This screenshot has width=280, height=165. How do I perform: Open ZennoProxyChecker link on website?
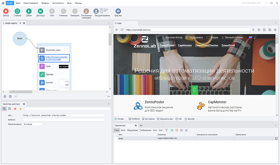207,45
